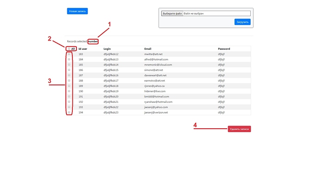Viewport: 318px width, 179px height.
Task: Click the Id user value 194
Action: [x=81, y=113]
